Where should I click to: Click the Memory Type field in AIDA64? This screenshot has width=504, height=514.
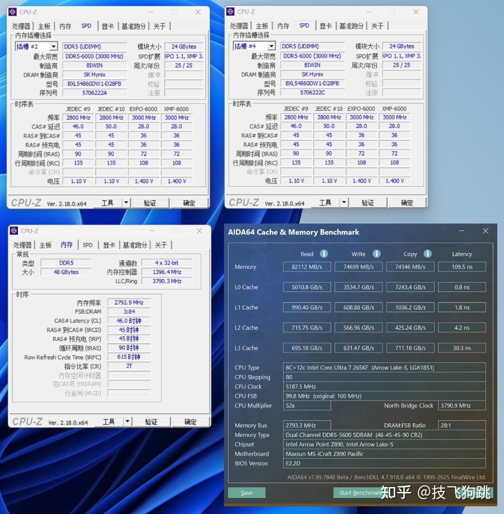click(x=384, y=435)
